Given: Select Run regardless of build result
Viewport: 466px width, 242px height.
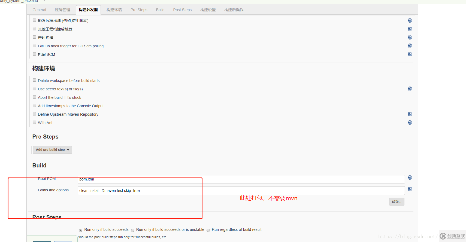Looking at the screenshot, I should coord(208,230).
